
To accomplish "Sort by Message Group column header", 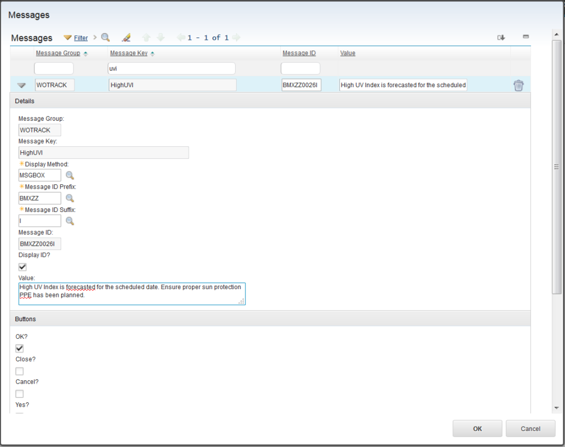I will point(58,53).
